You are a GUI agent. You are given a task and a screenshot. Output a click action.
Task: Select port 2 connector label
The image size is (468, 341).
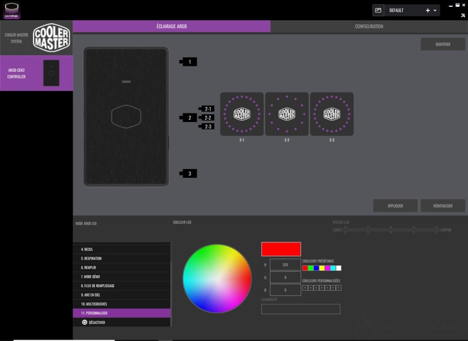188,118
